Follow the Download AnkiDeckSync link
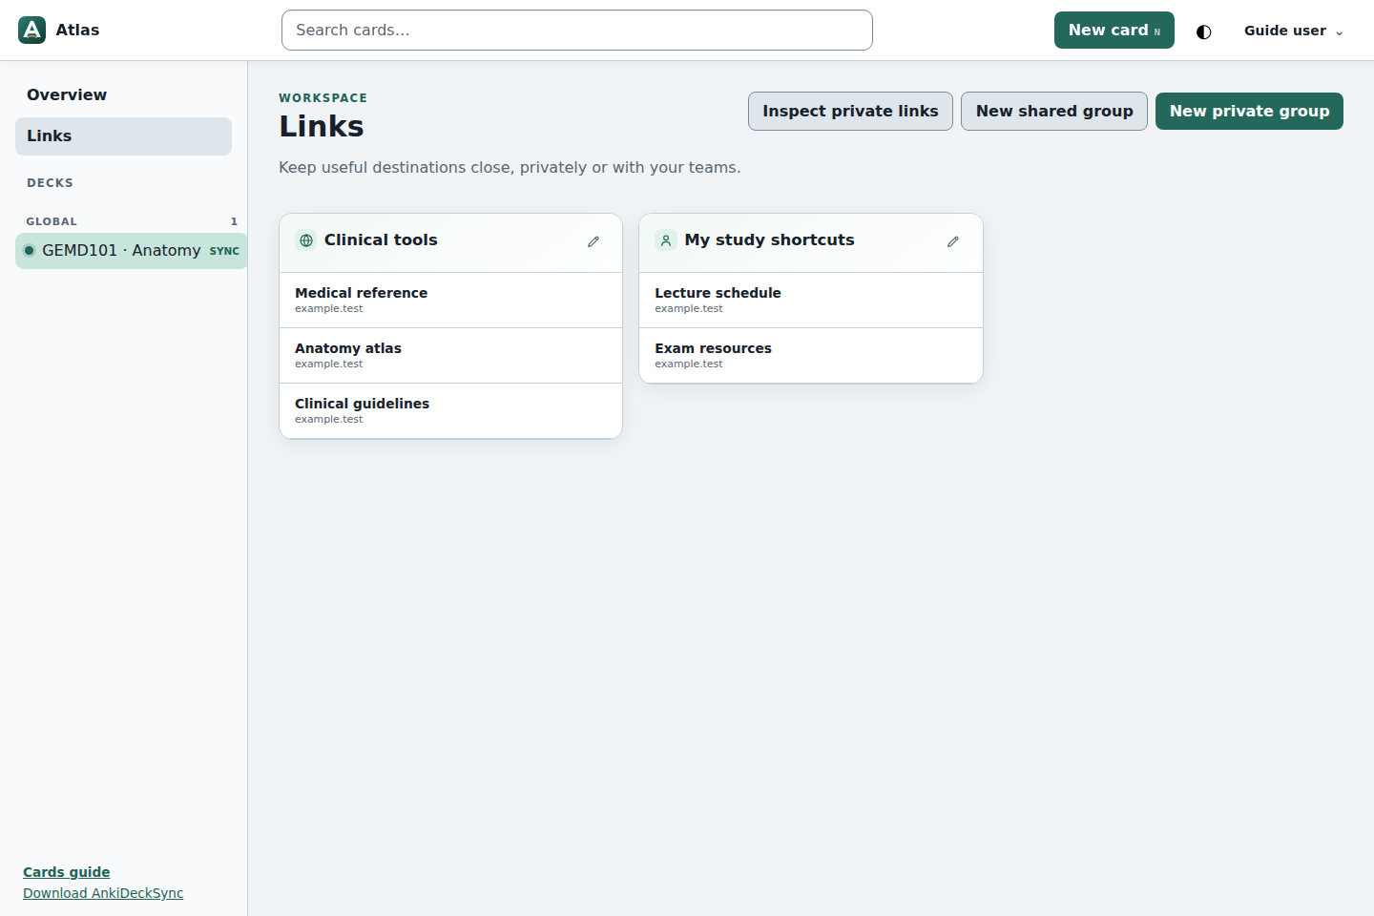 pos(103,893)
